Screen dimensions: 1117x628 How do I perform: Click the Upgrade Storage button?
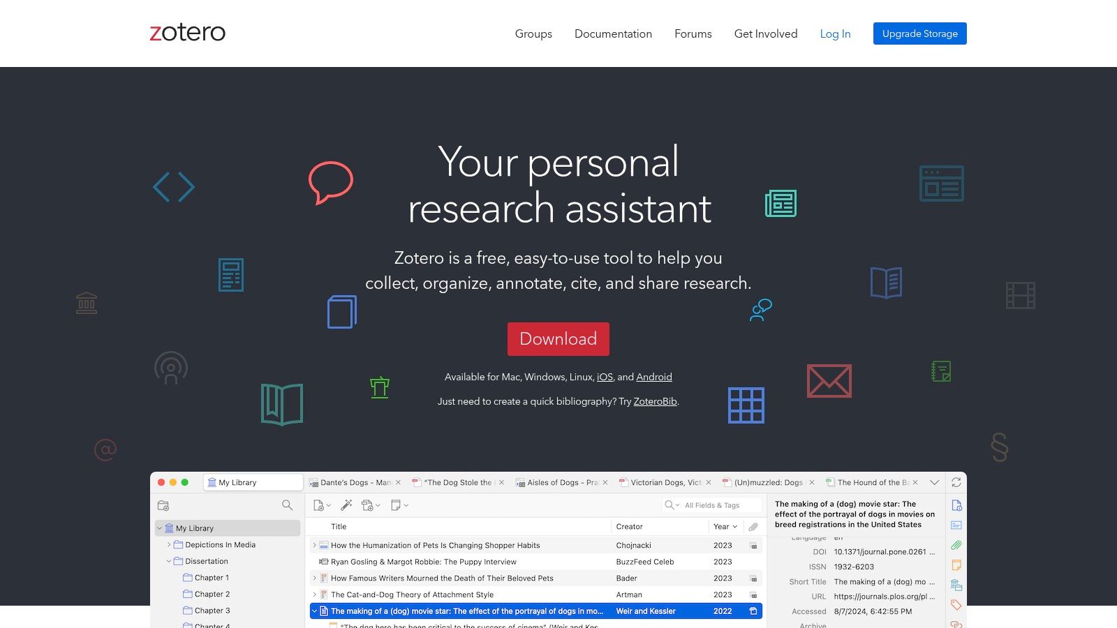point(920,33)
